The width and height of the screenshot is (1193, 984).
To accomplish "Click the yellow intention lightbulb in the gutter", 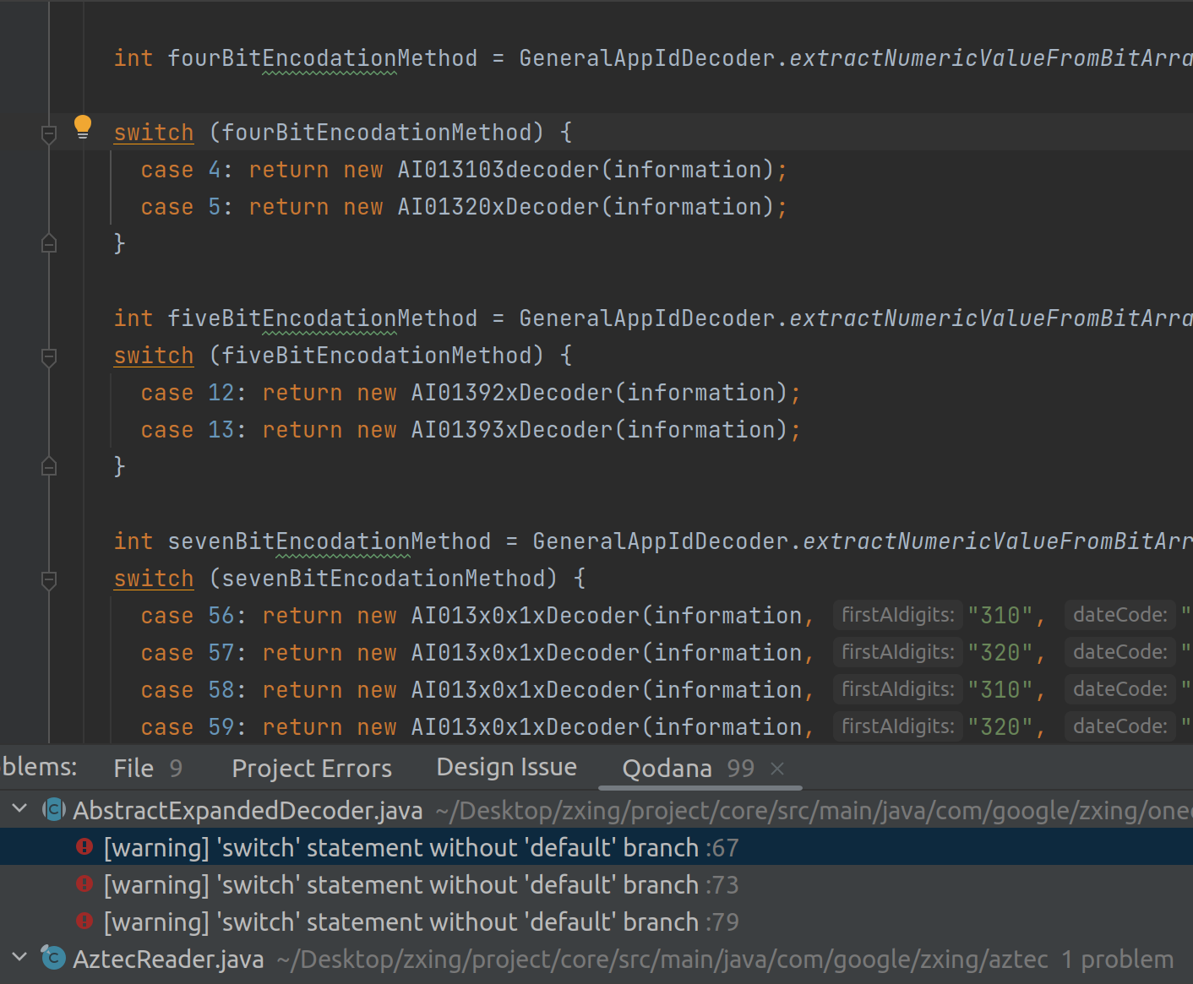I will click(x=82, y=125).
